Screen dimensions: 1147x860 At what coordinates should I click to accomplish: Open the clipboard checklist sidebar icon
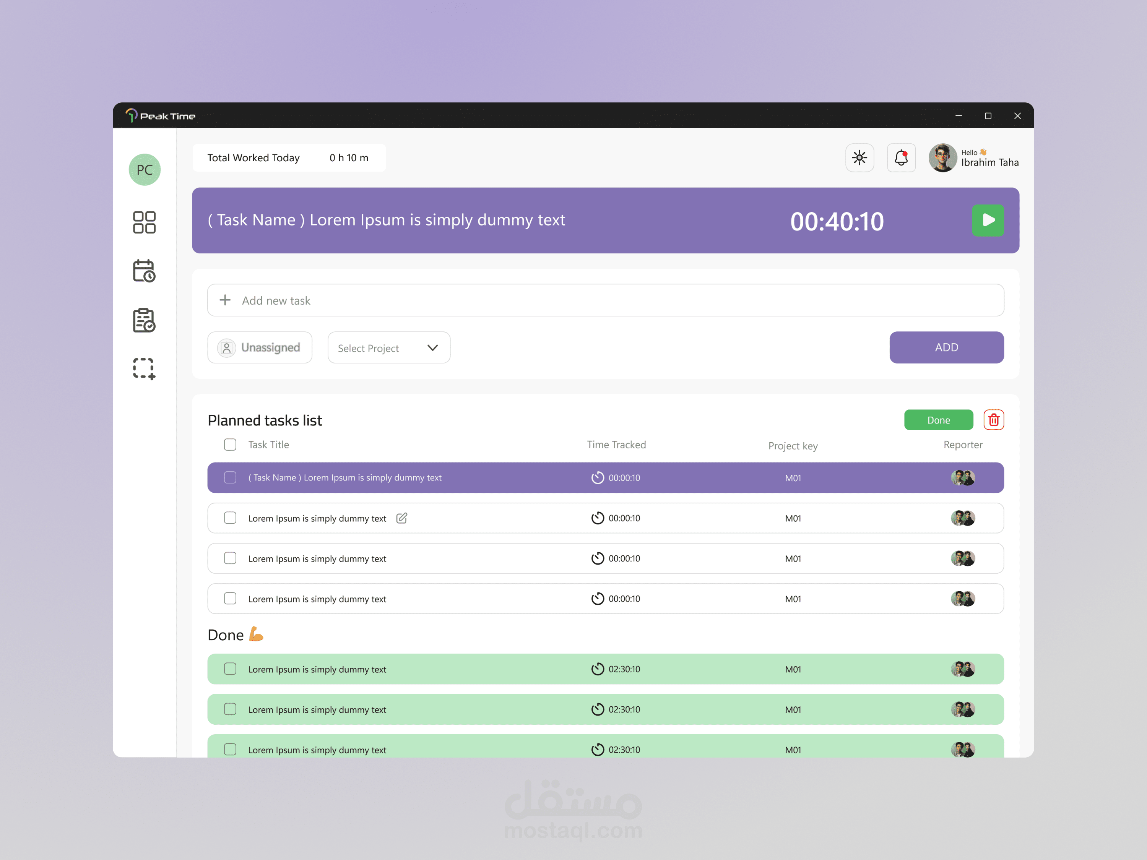point(144,320)
